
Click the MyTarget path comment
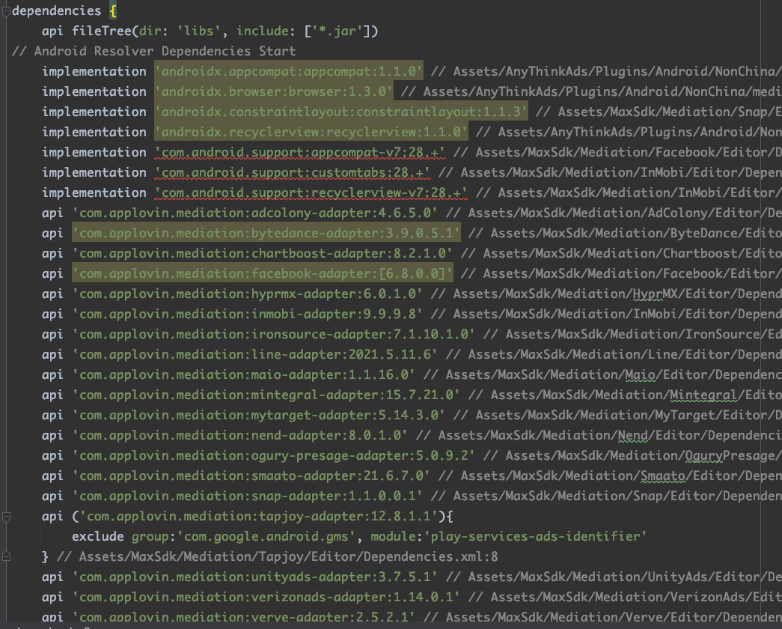click(x=617, y=416)
